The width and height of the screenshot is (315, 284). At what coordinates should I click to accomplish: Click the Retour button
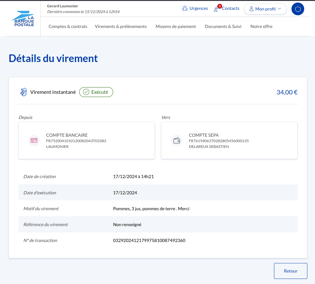pyautogui.click(x=291, y=271)
